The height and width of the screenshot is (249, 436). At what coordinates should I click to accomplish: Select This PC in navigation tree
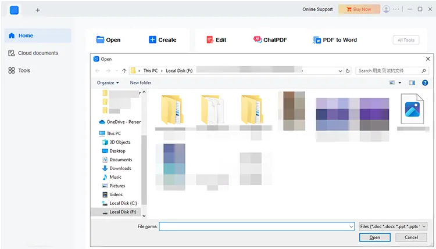point(110,133)
